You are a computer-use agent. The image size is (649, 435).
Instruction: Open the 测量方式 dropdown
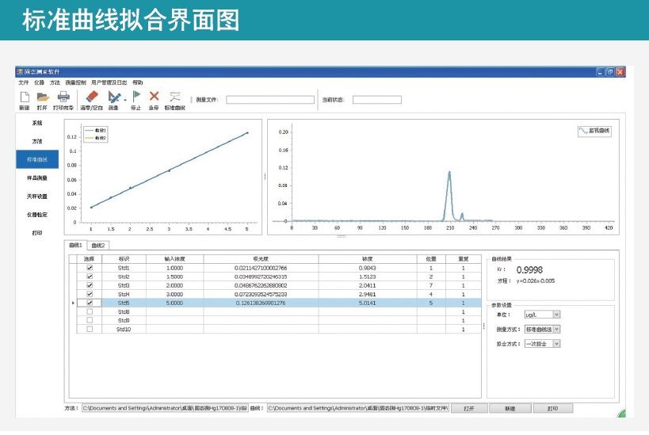tap(555, 329)
